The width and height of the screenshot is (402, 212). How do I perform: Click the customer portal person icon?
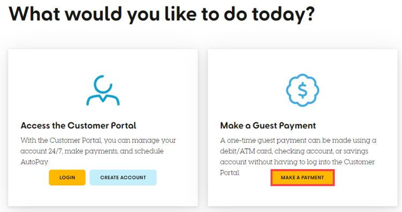coord(103,90)
